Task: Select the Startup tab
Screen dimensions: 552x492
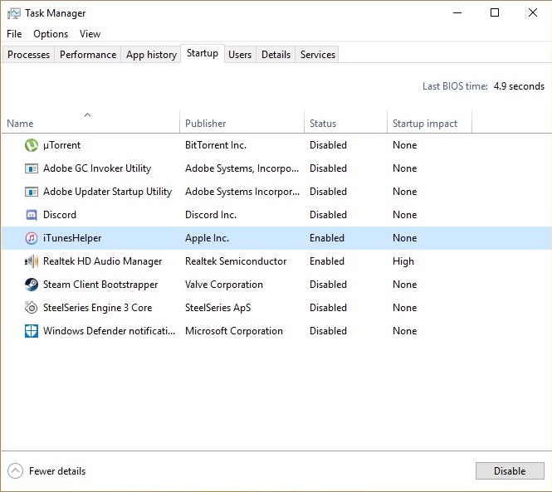Action: (x=203, y=53)
